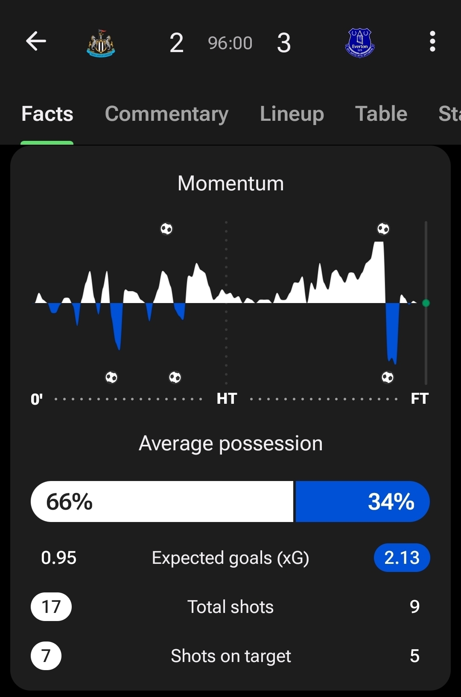
Task: Switch to the Commentary tab
Action: (166, 114)
